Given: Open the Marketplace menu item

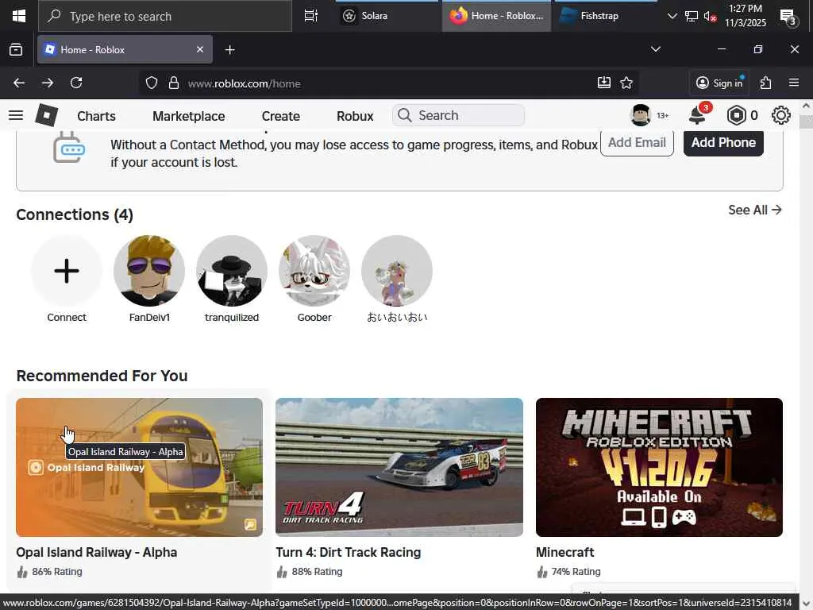Looking at the screenshot, I should pos(189,116).
